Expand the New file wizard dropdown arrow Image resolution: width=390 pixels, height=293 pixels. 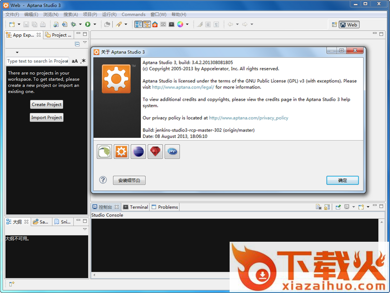click(x=19, y=24)
